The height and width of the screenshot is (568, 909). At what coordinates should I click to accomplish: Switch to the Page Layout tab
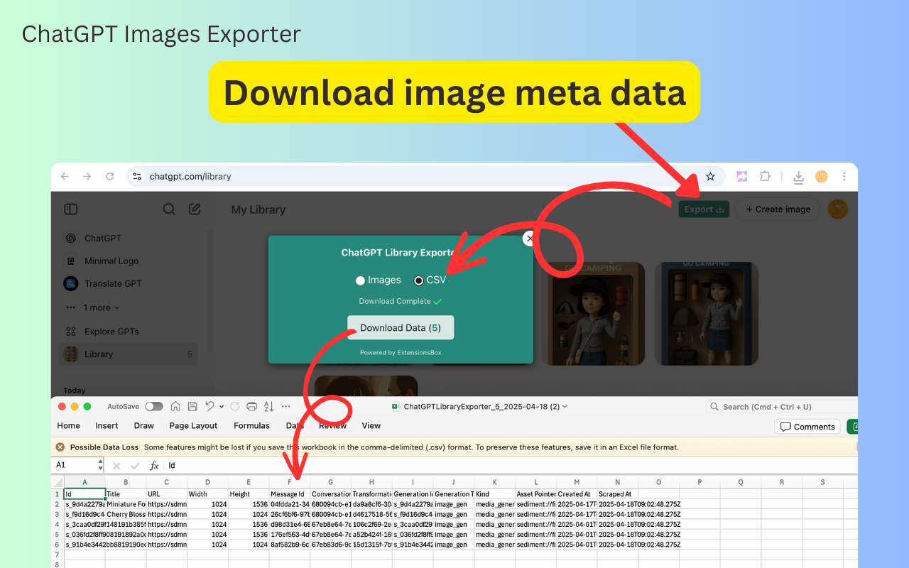(x=193, y=425)
